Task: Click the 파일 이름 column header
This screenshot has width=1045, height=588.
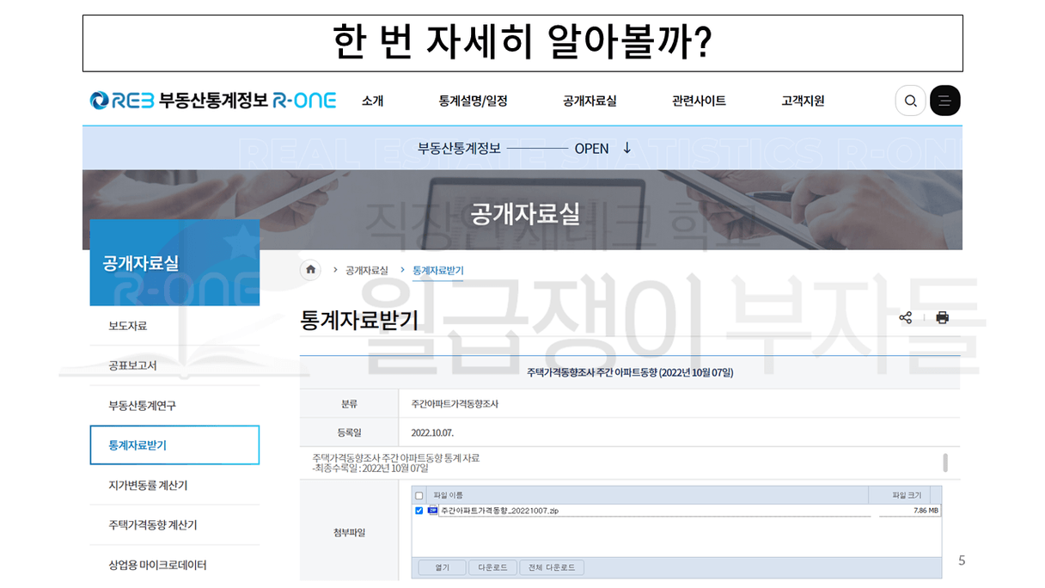Action: coord(449,495)
